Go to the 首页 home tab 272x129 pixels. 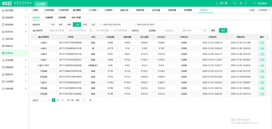click(35, 10)
